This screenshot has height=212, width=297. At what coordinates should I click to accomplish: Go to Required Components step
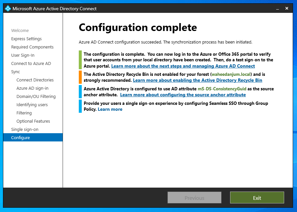(32, 47)
